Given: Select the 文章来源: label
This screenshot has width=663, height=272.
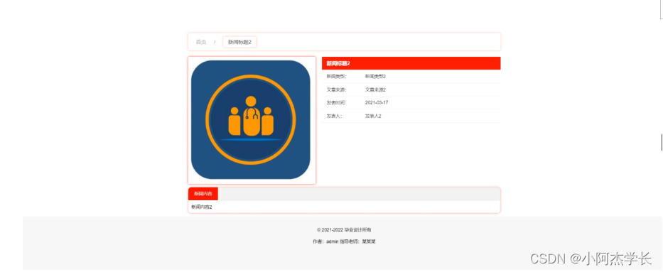Looking at the screenshot, I should (336, 89).
